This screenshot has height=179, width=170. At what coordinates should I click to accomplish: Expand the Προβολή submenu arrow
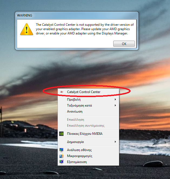coord(115,100)
